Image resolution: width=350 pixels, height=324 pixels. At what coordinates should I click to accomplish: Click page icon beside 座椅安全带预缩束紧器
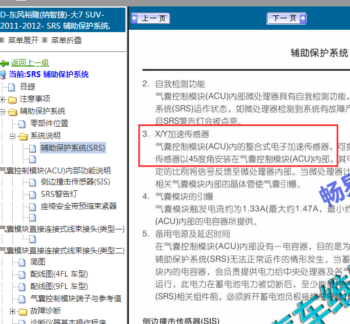pyautogui.click(x=32, y=207)
